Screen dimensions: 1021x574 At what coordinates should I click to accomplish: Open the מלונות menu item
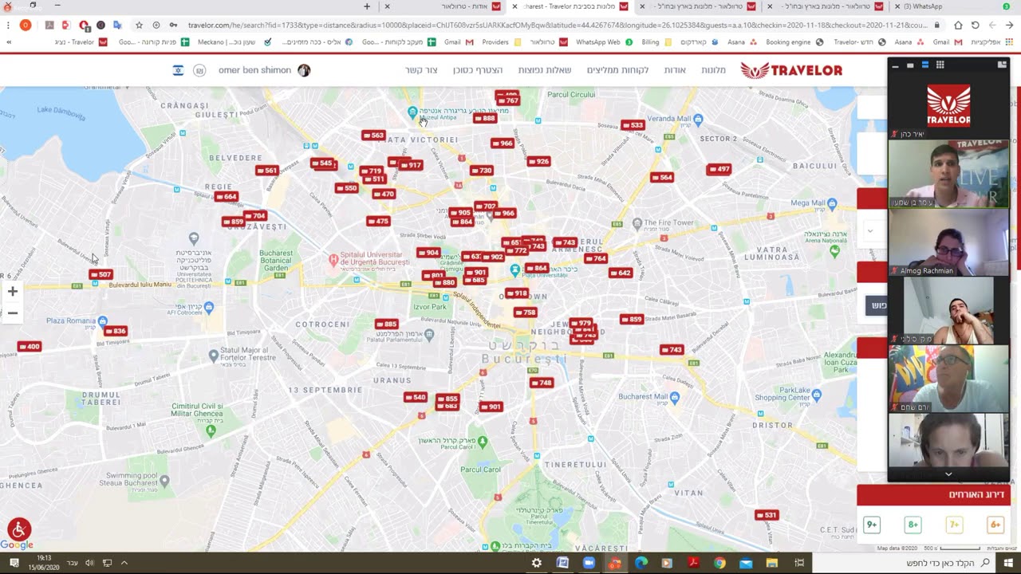pyautogui.click(x=714, y=70)
